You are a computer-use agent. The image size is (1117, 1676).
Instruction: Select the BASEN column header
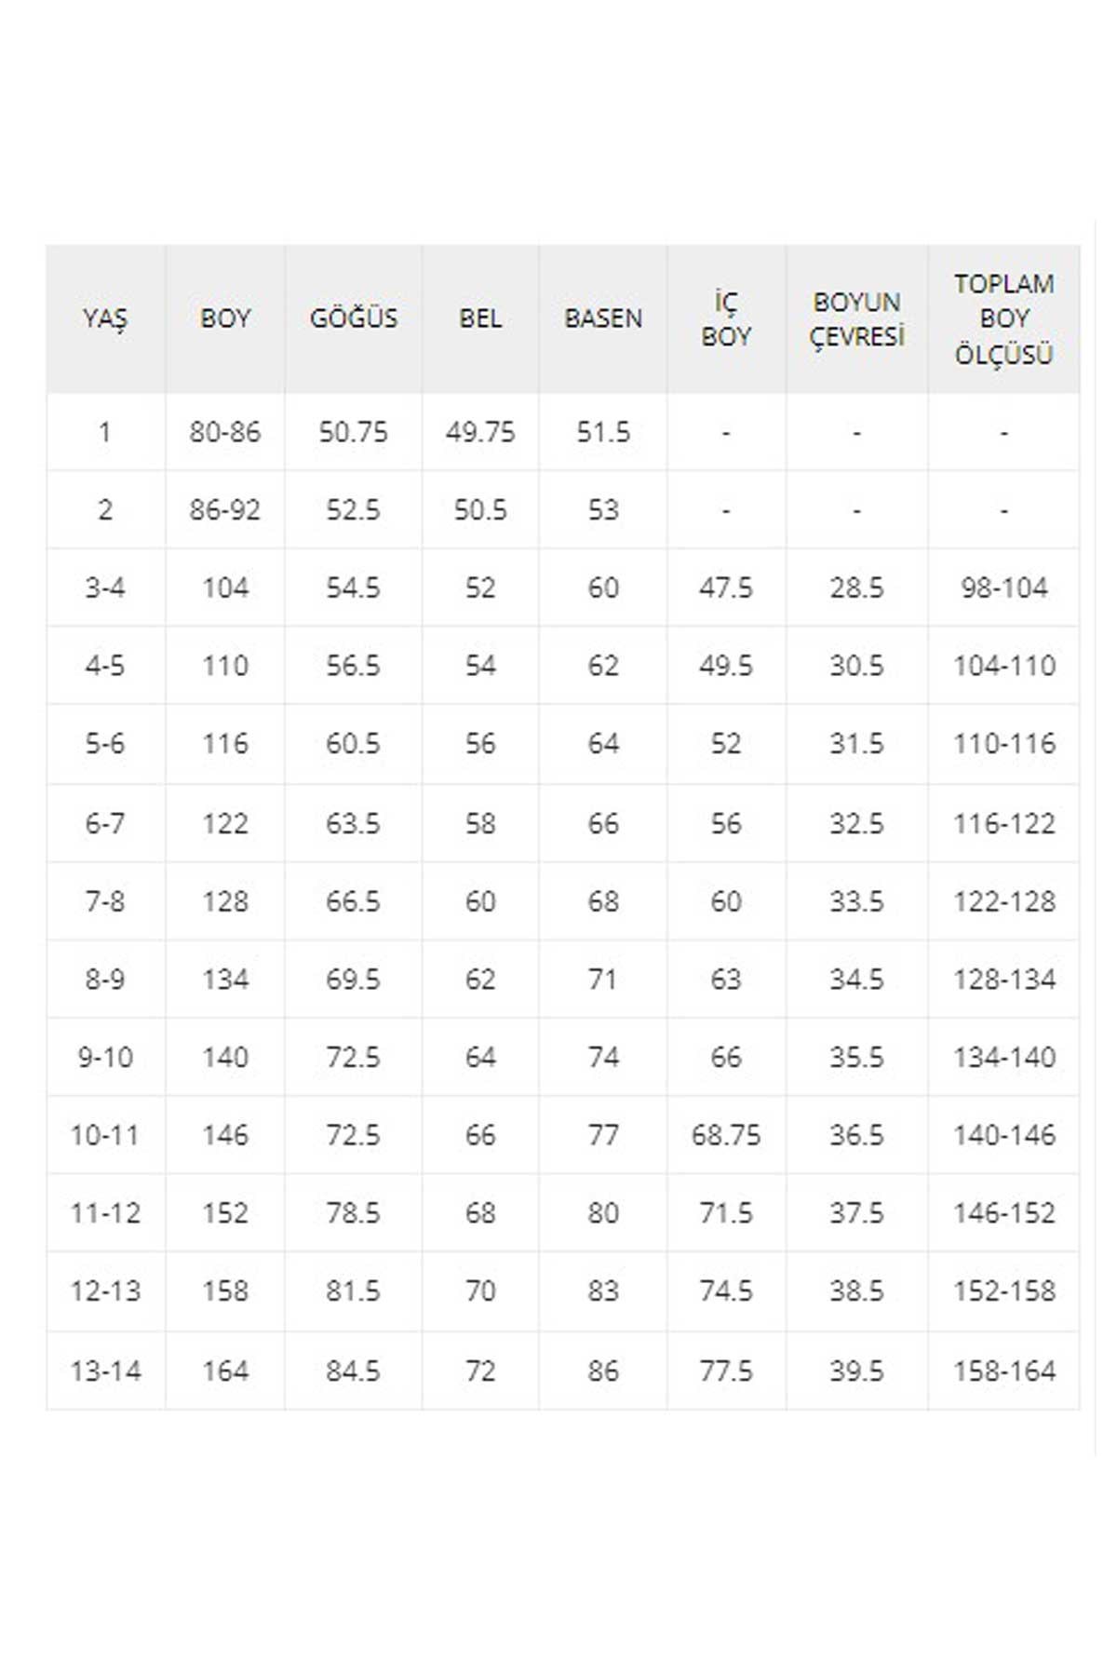[603, 318]
